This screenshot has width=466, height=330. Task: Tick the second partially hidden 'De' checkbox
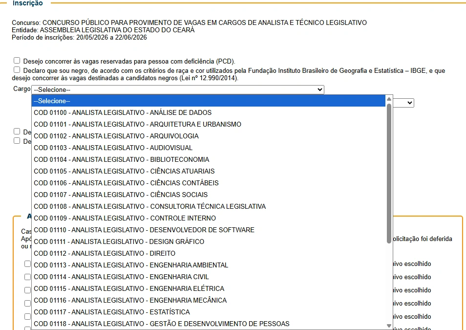point(17,140)
